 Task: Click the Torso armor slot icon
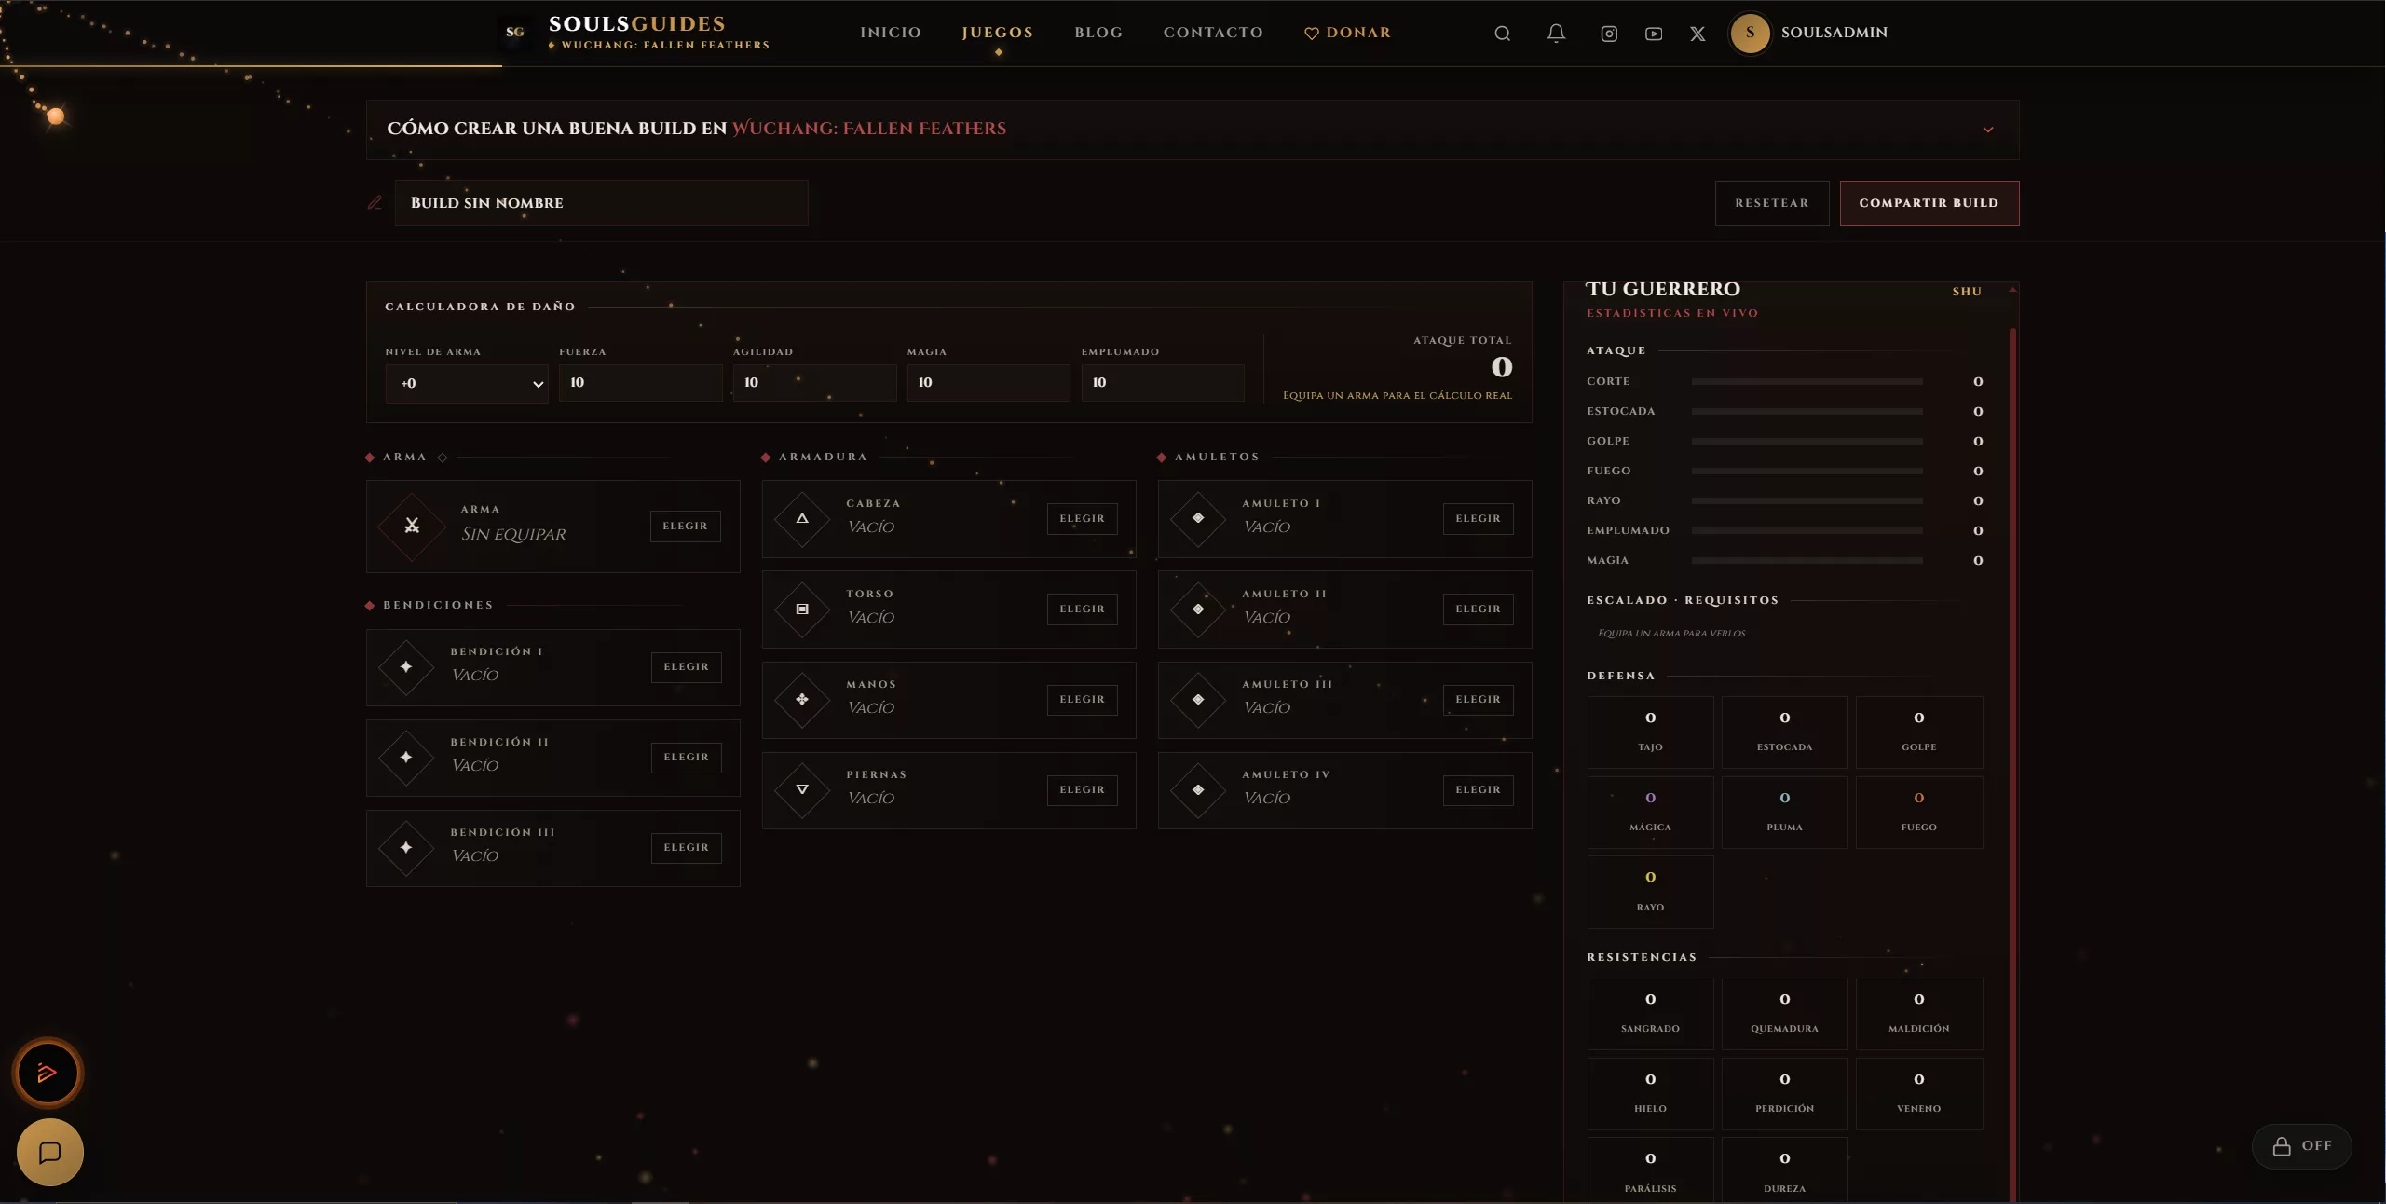pyautogui.click(x=802, y=609)
